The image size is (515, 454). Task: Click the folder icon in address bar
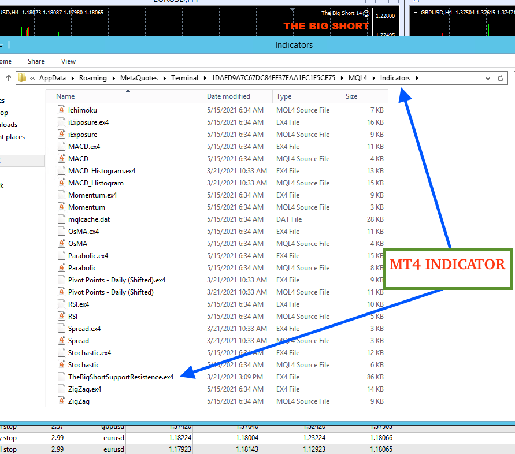click(x=22, y=78)
